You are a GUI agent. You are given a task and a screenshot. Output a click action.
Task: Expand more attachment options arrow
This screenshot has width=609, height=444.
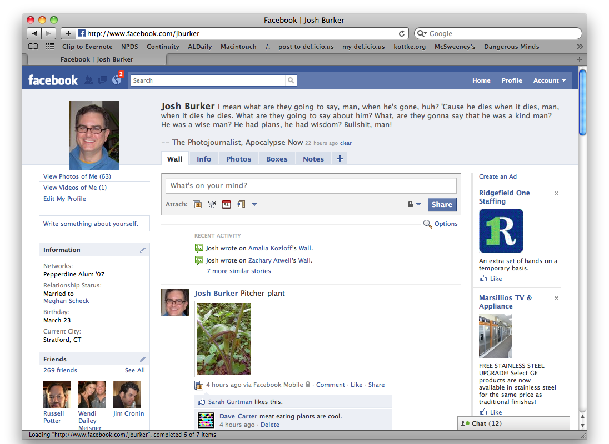pos(255,204)
